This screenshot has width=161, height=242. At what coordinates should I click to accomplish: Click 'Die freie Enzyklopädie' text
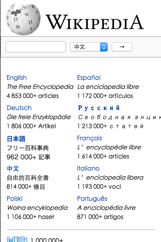[39, 117]
